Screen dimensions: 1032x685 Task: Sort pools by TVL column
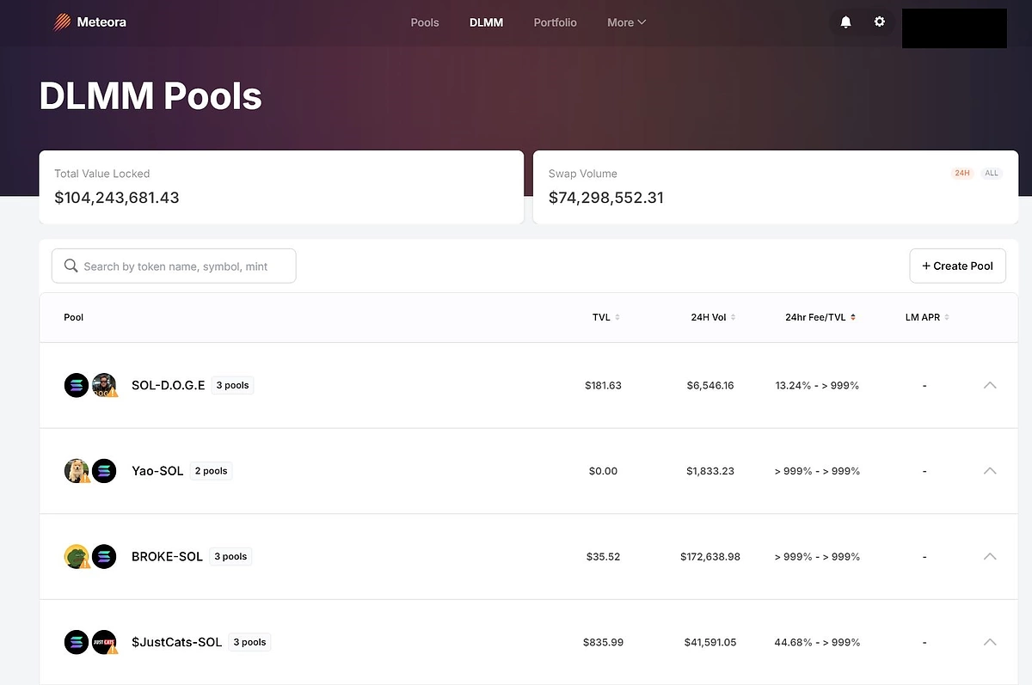point(606,317)
